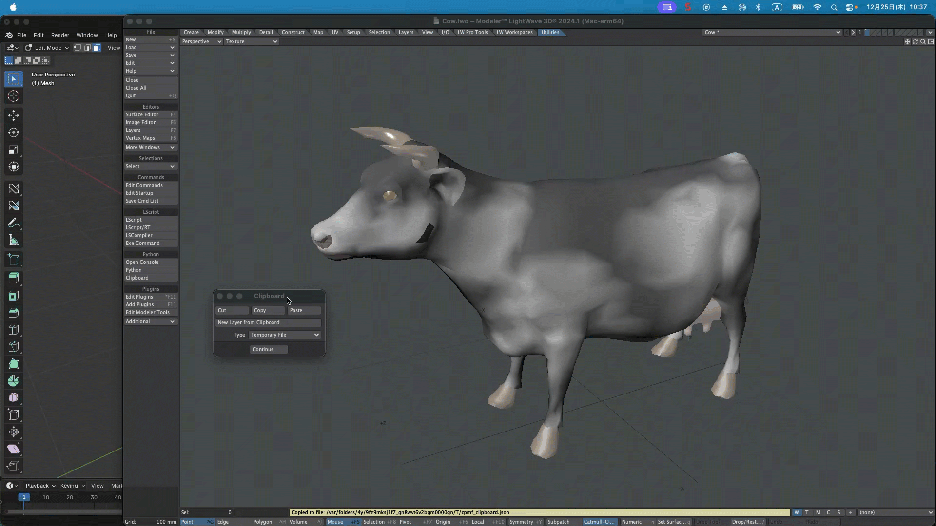Viewport: 936px width, 526px height.
Task: Expand the More Windows dropdown
Action: pyautogui.click(x=150, y=147)
